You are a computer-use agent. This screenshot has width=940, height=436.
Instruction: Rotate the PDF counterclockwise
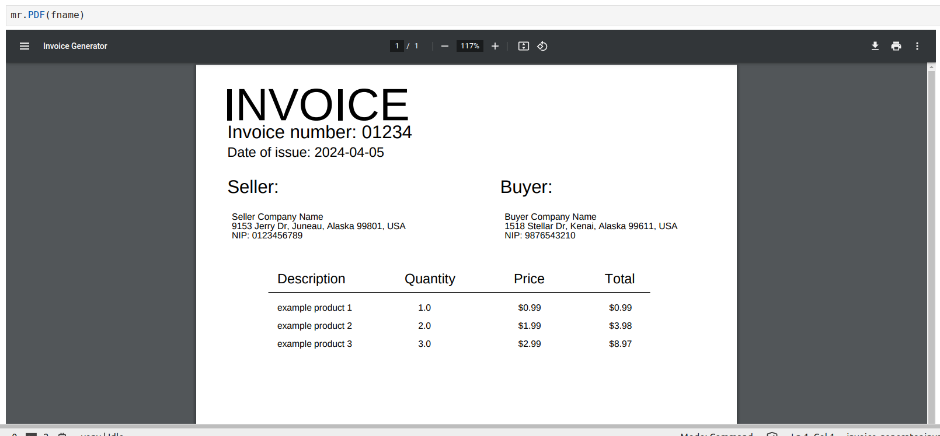542,46
